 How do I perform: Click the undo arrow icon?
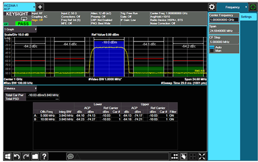16,156
